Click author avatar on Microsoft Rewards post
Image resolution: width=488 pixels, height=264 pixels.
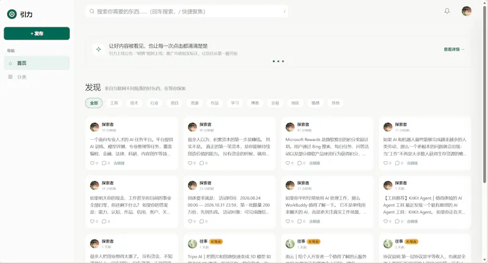point(290,127)
